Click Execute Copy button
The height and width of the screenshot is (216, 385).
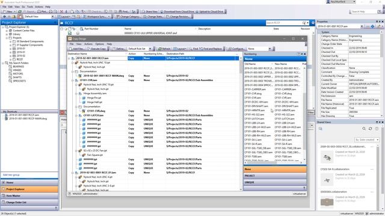pyautogui.click(x=97, y=49)
